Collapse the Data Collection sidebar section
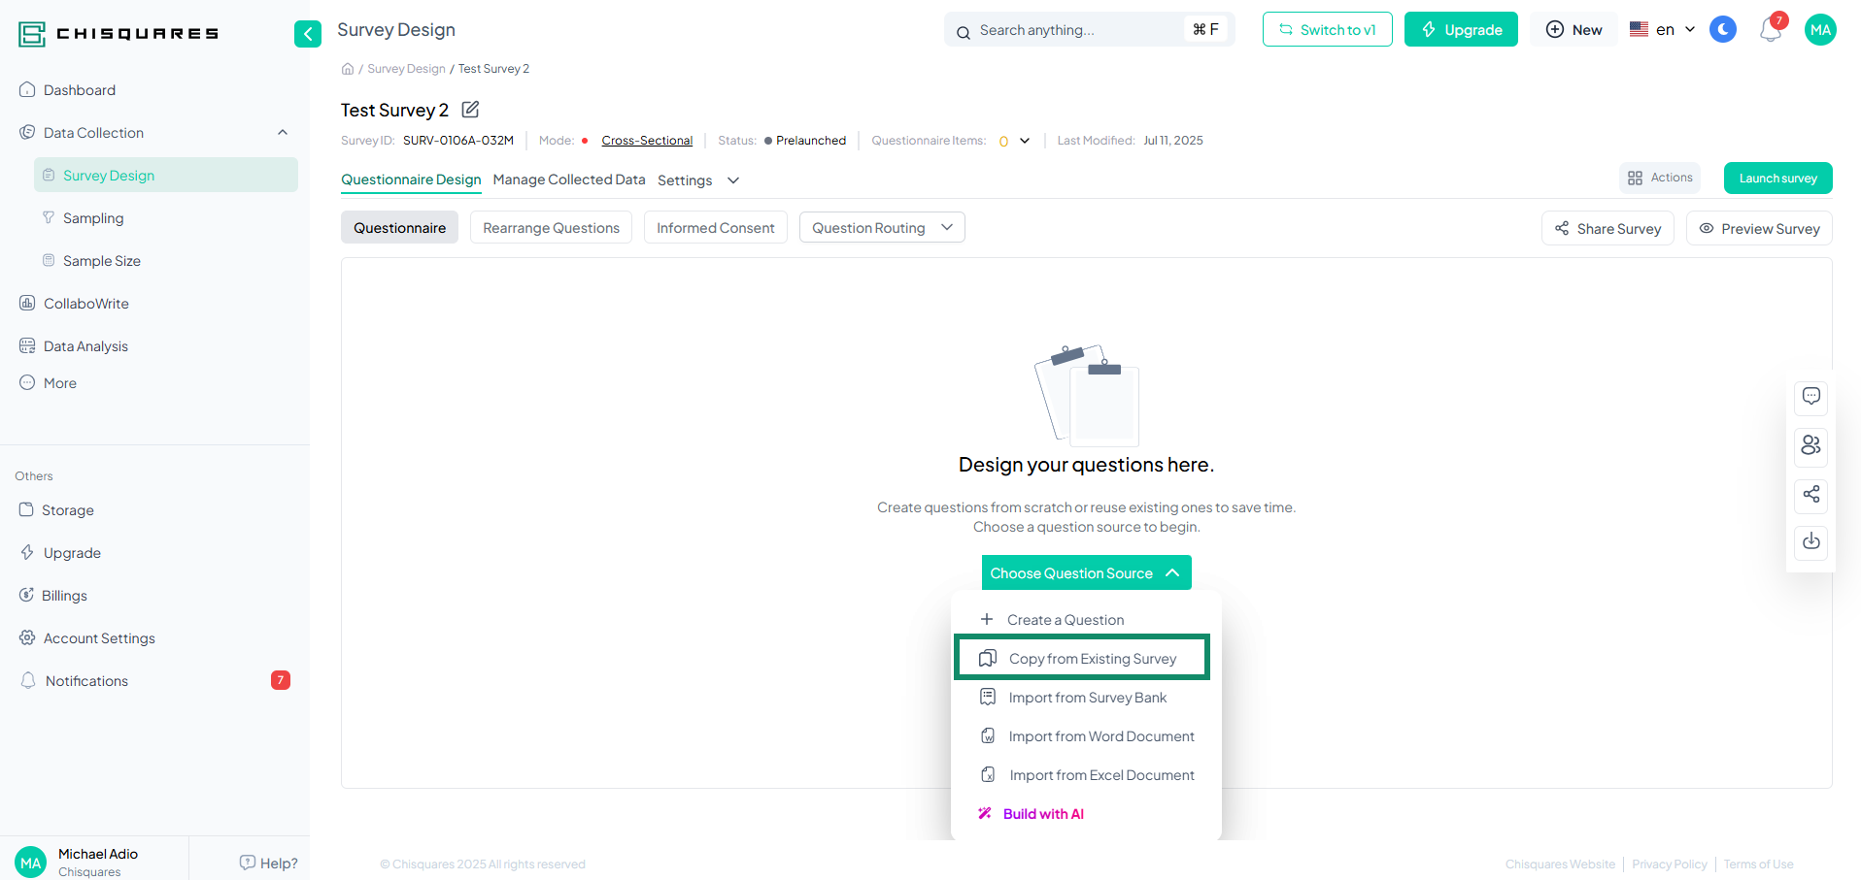Image resolution: width=1861 pixels, height=880 pixels. 283,133
